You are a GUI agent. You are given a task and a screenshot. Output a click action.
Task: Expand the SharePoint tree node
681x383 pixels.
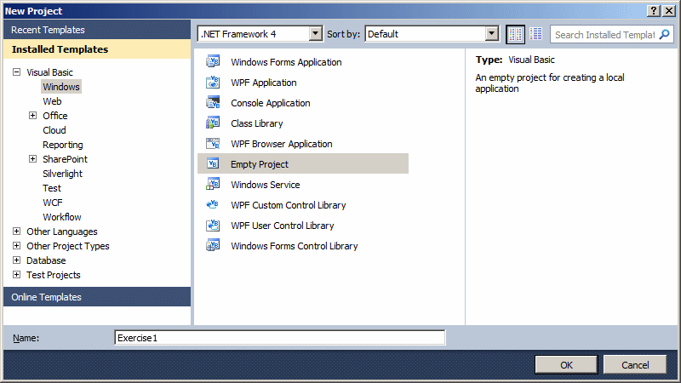point(32,158)
